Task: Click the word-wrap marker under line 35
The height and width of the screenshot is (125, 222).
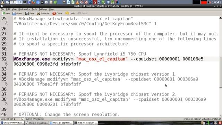Action: [x=6, y=84]
